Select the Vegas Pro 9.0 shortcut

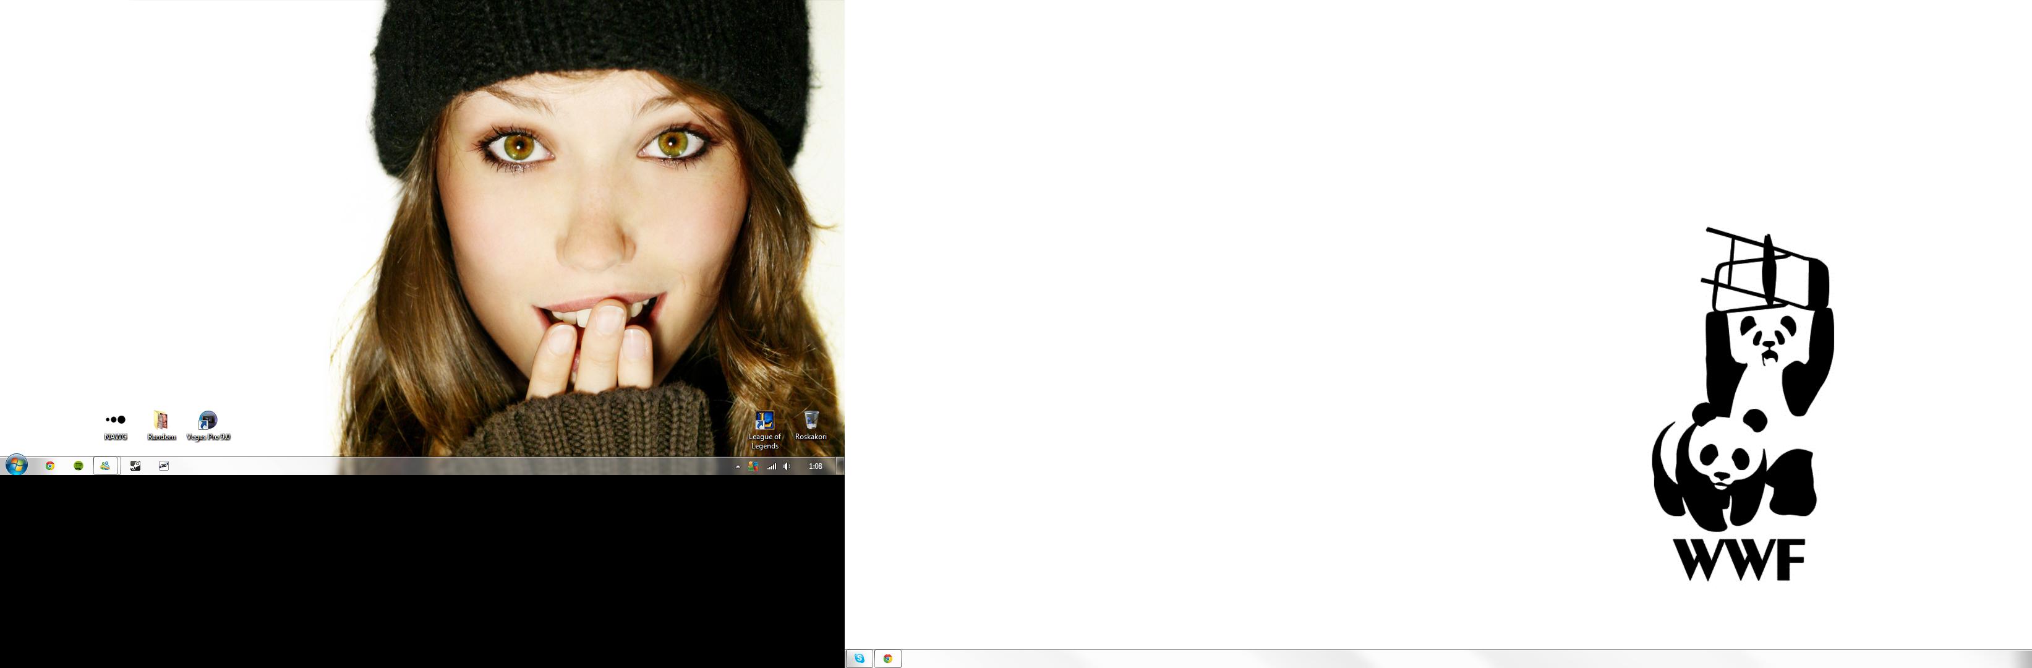(208, 426)
